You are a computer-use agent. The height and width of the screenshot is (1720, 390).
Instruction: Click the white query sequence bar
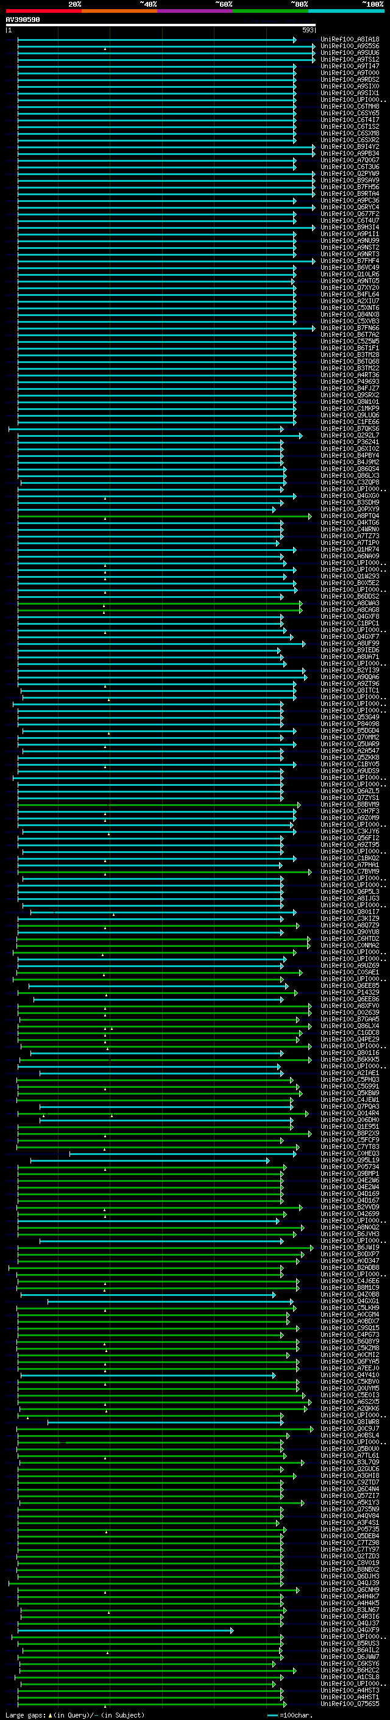click(x=161, y=26)
